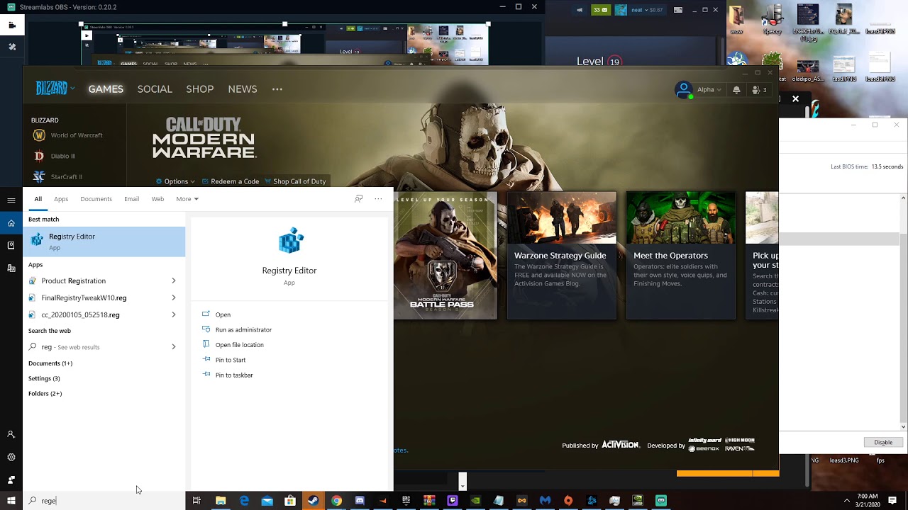This screenshot has width=908, height=510.
Task: Click the Home icon in the search sidebar
Action: pyautogui.click(x=11, y=223)
